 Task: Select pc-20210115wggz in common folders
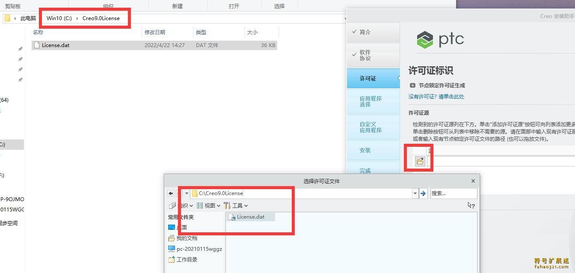pyautogui.click(x=195, y=249)
